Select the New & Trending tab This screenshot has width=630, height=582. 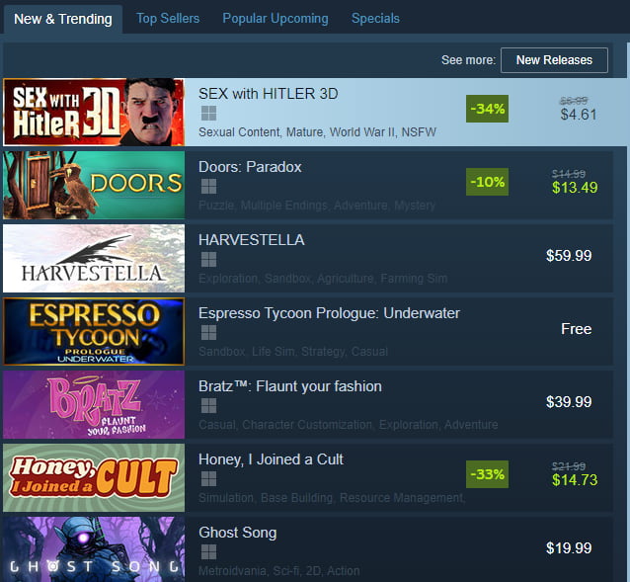pos(63,19)
